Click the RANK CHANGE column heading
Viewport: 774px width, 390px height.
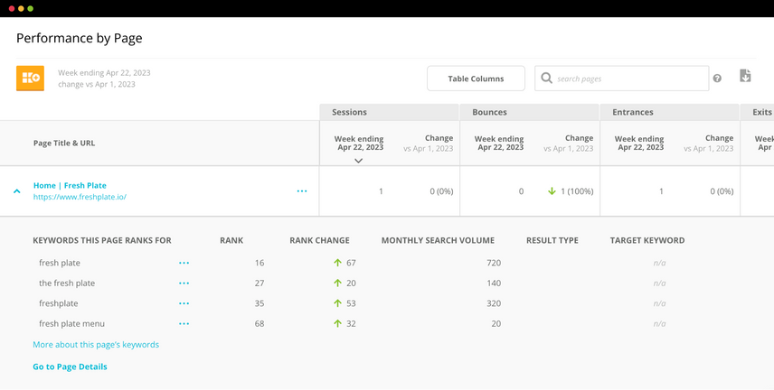(319, 241)
